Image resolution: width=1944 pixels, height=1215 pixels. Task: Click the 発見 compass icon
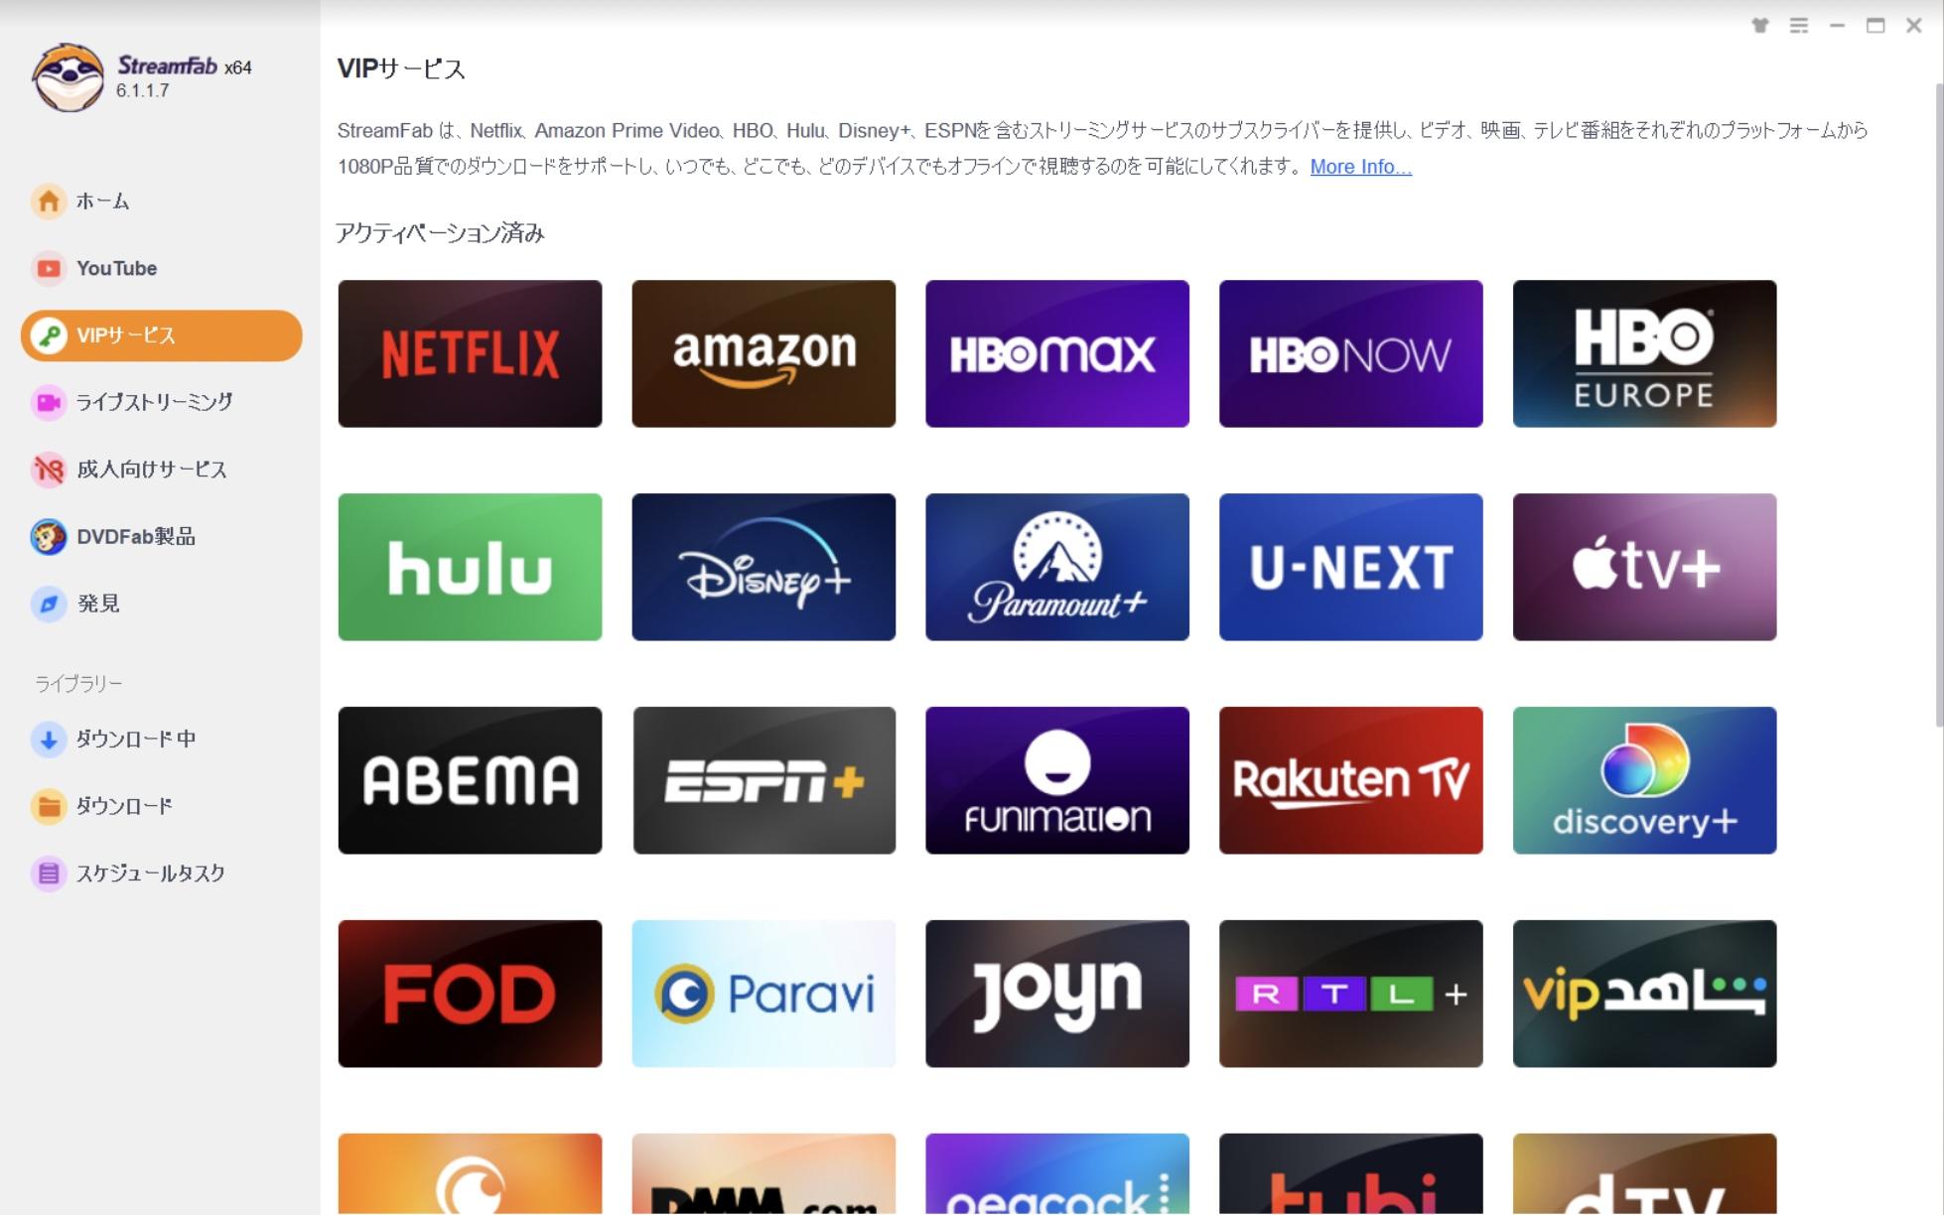click(x=48, y=604)
